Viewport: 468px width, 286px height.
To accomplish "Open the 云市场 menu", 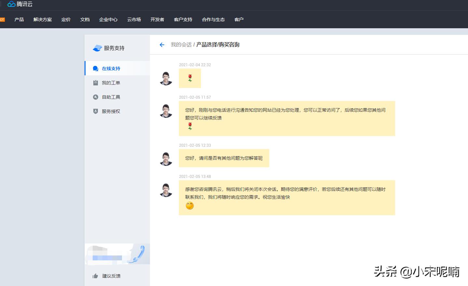I will [134, 19].
